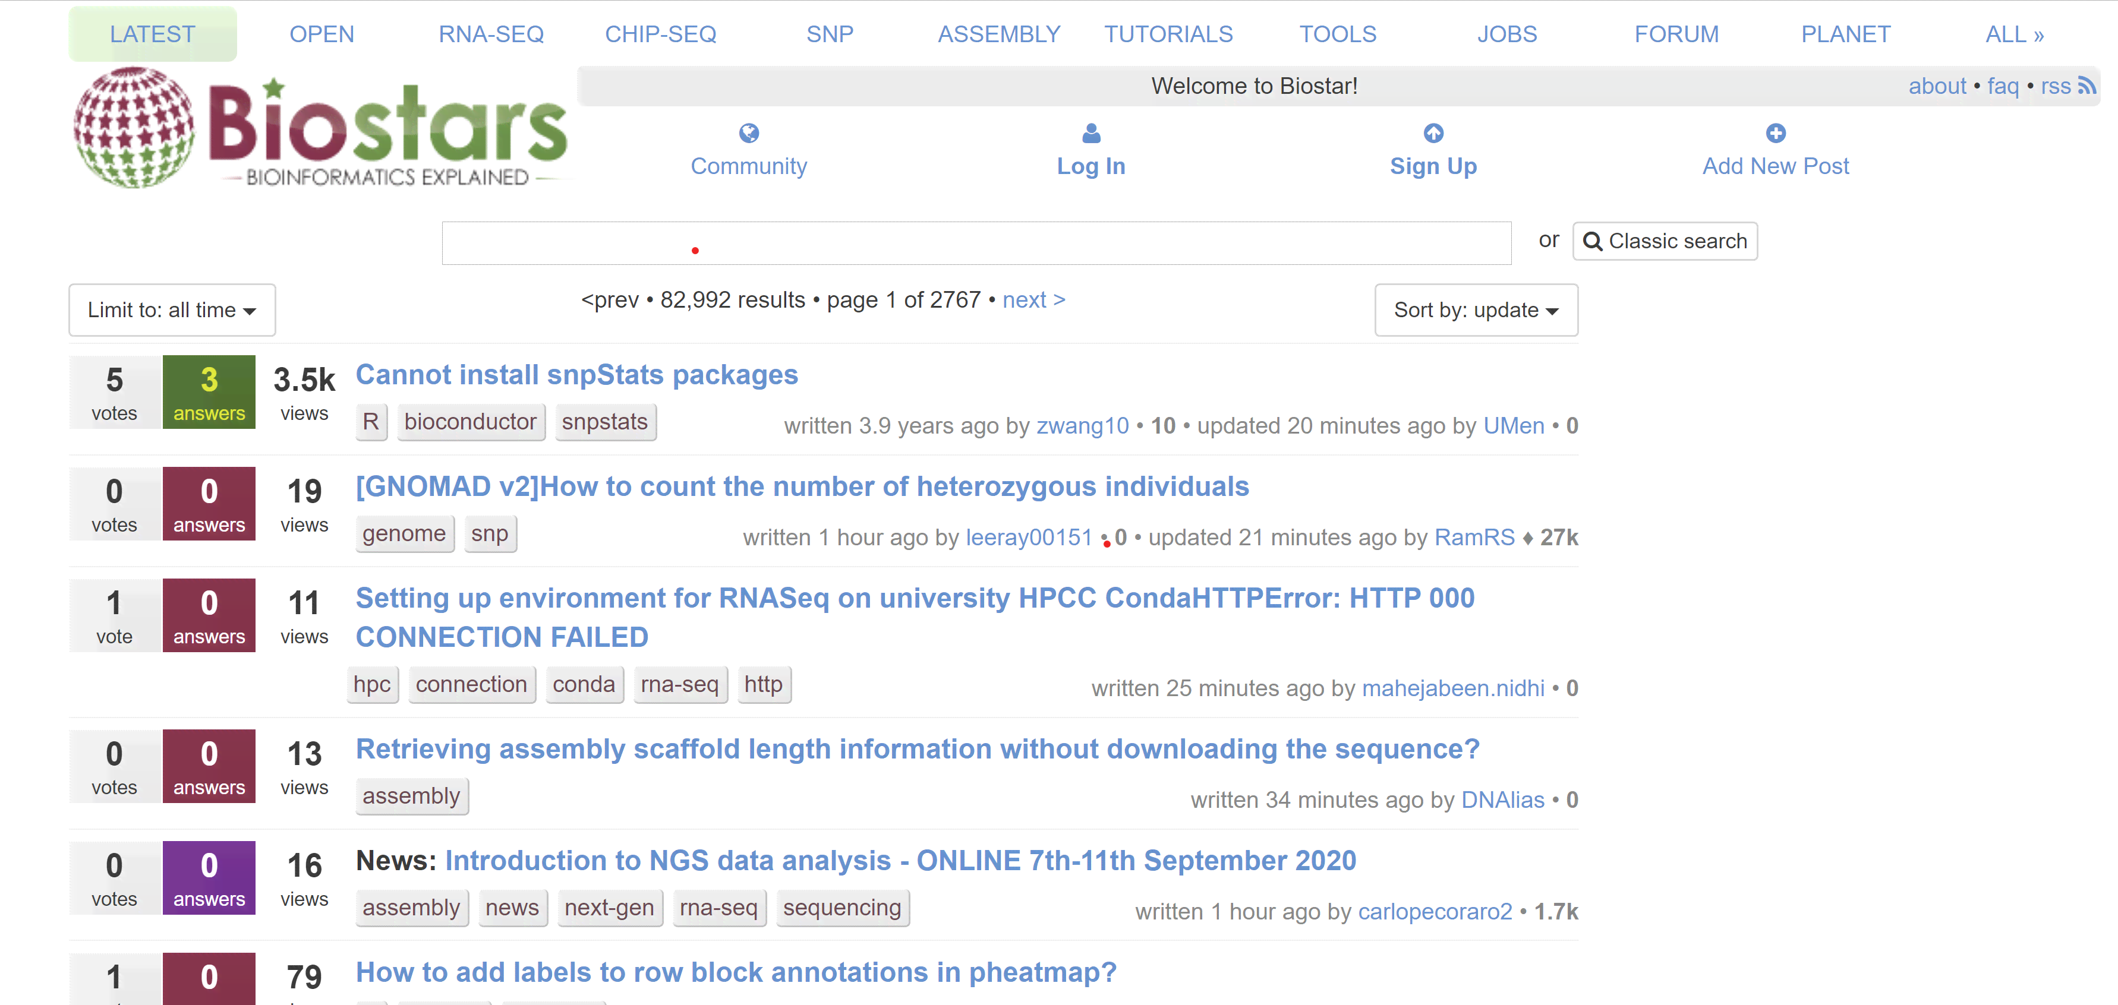Click the Add New Post link
This screenshot has height=1005, width=2118.
tap(1775, 166)
